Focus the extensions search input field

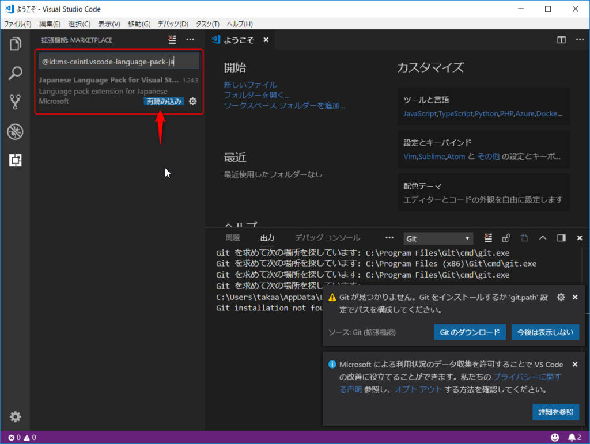[x=119, y=61]
